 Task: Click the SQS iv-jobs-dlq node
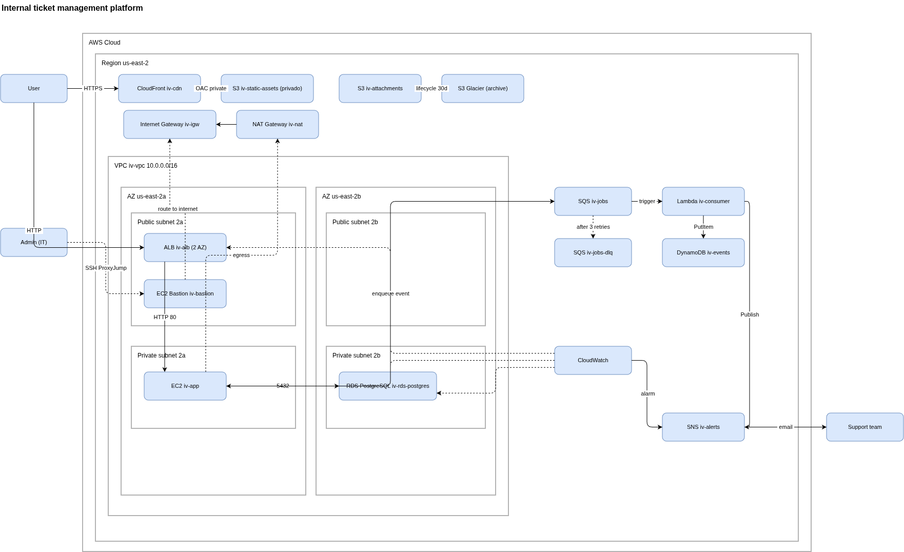[x=593, y=252]
